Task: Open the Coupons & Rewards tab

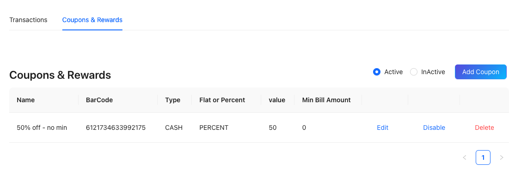Action: (92, 20)
